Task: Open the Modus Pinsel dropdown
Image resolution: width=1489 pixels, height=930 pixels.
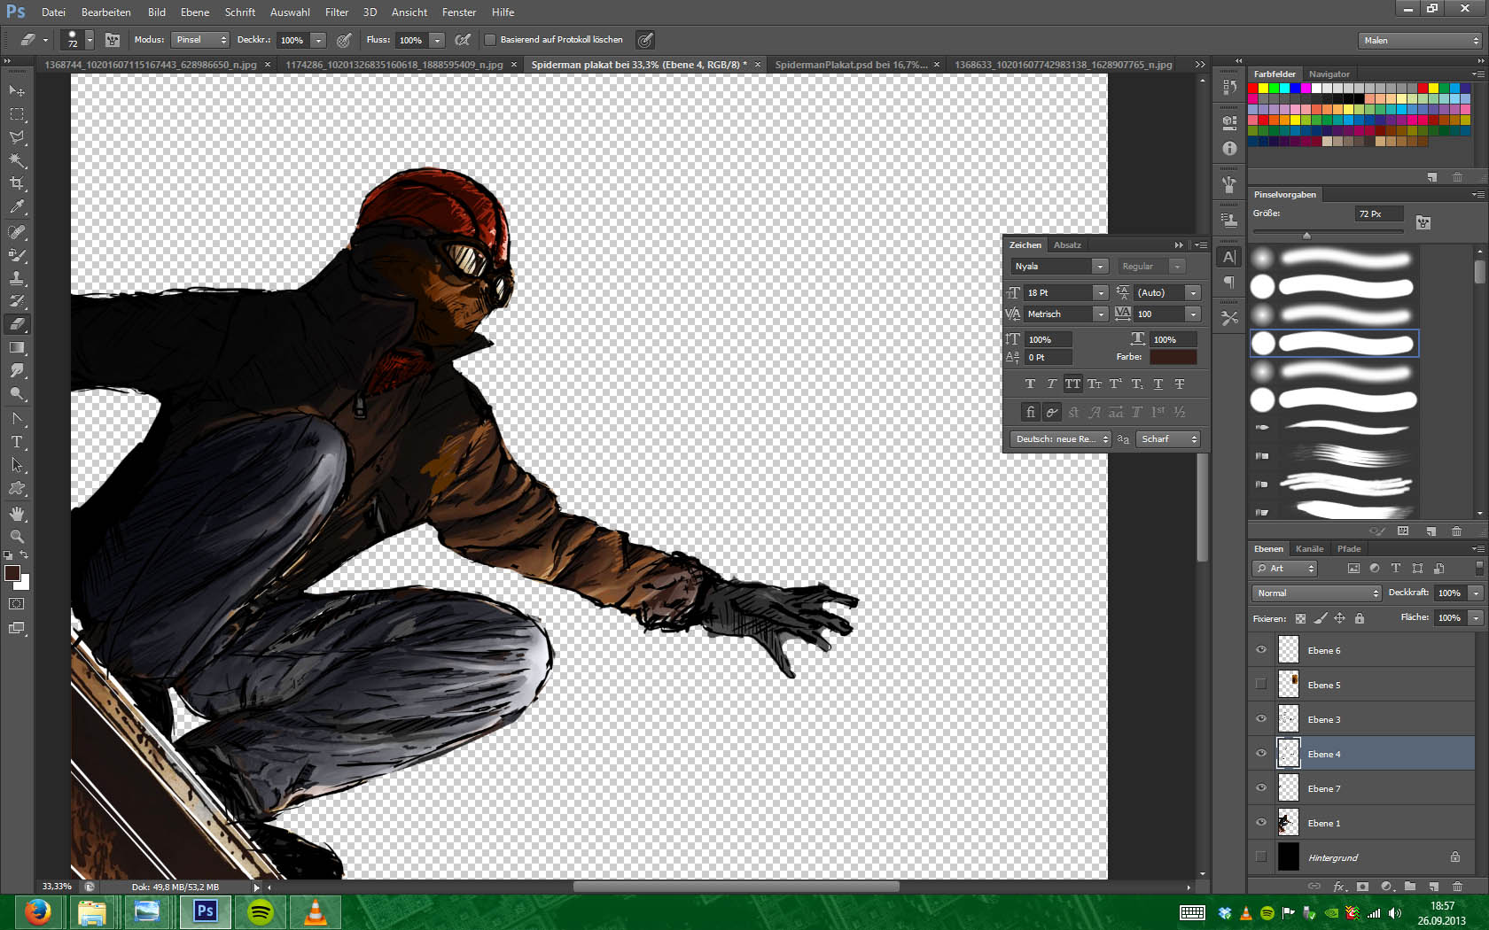Action: [200, 40]
